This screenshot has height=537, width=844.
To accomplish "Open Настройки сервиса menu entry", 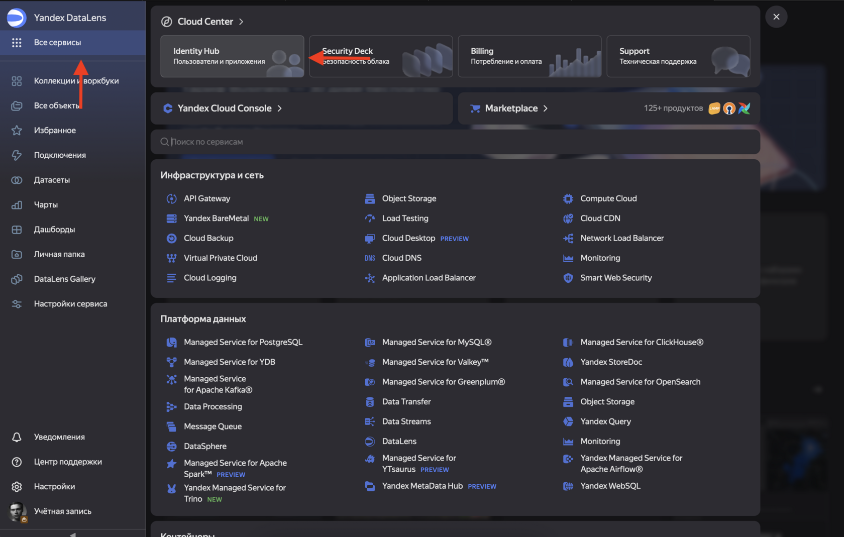I will (x=73, y=304).
